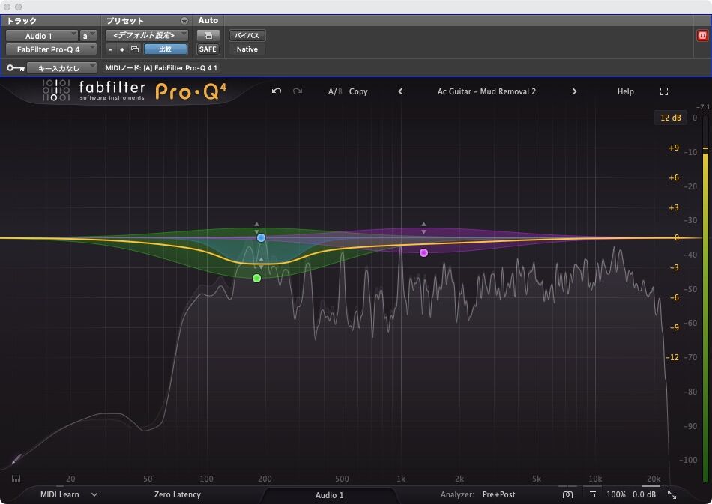The width and height of the screenshot is (712, 504).
Task: Switch A/B state
Action: [x=335, y=91]
